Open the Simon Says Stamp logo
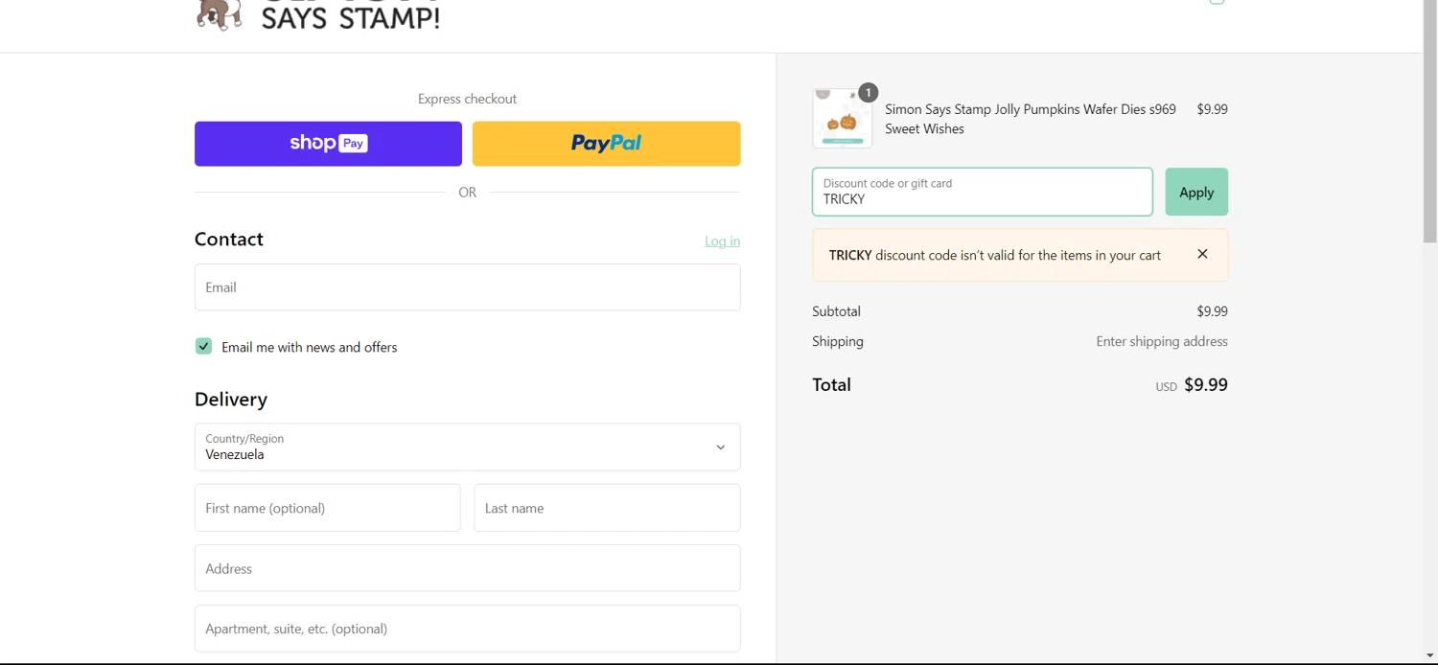This screenshot has height=665, width=1438. 317,15
